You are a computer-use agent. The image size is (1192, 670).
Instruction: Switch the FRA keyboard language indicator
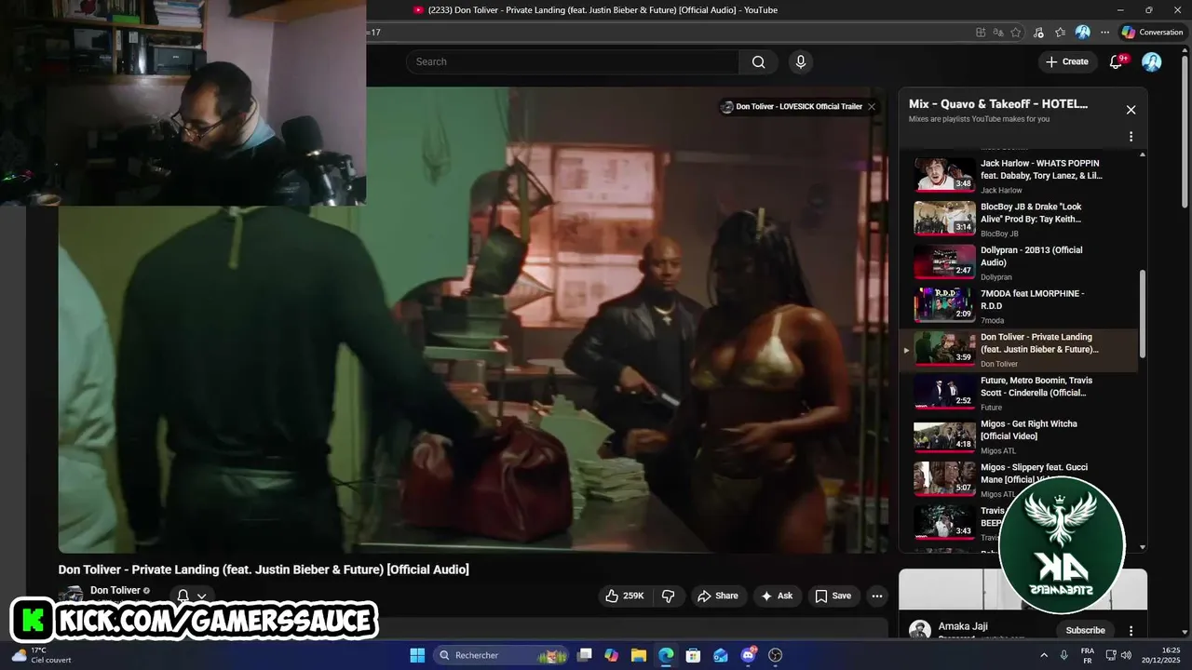click(x=1088, y=655)
